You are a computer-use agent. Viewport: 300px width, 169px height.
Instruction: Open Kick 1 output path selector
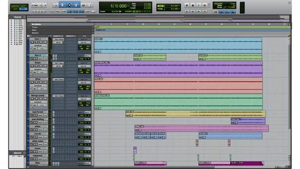pyautogui.click(x=84, y=42)
